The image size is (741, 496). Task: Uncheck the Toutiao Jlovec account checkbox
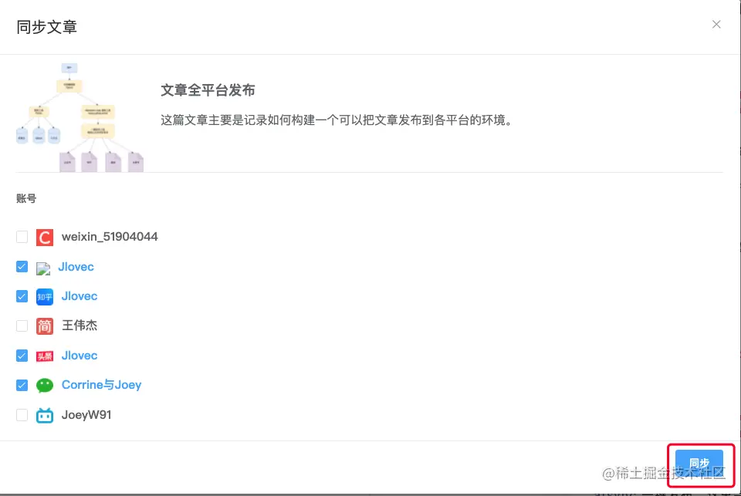click(x=22, y=356)
